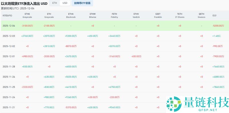Click the FETH Fidelity column header
The height and width of the screenshot is (113, 229).
coord(114,16)
